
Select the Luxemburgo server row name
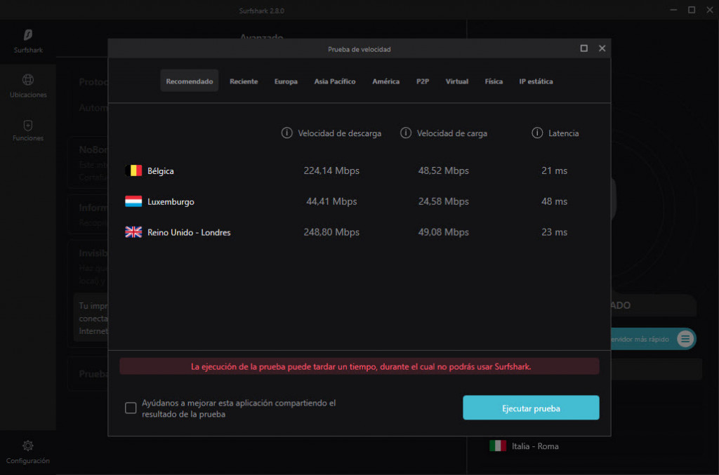click(171, 202)
